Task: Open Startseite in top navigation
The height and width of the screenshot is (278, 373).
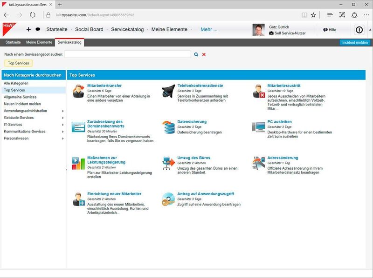Action: [57, 29]
